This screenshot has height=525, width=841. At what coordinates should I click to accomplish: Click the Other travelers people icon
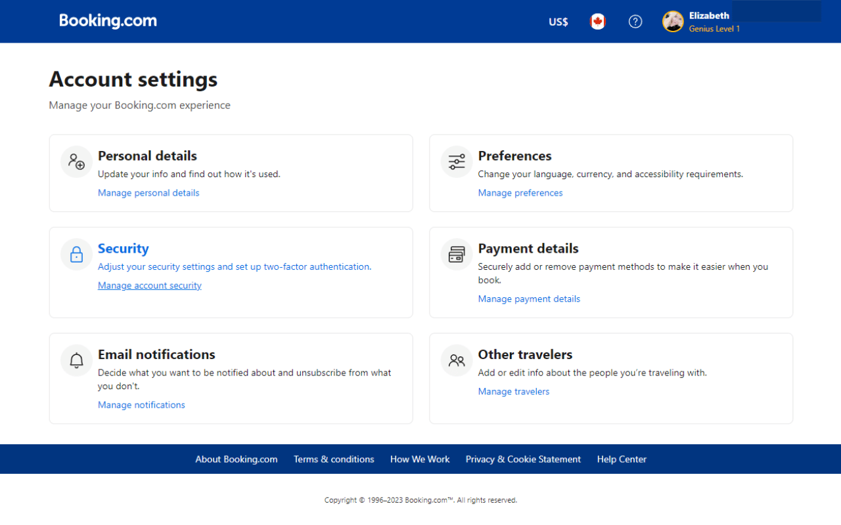tap(456, 360)
